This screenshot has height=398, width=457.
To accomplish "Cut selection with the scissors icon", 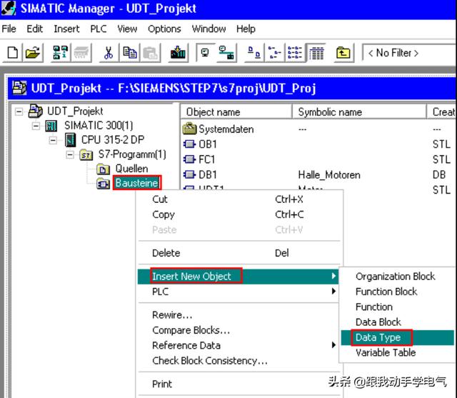I will (109, 53).
